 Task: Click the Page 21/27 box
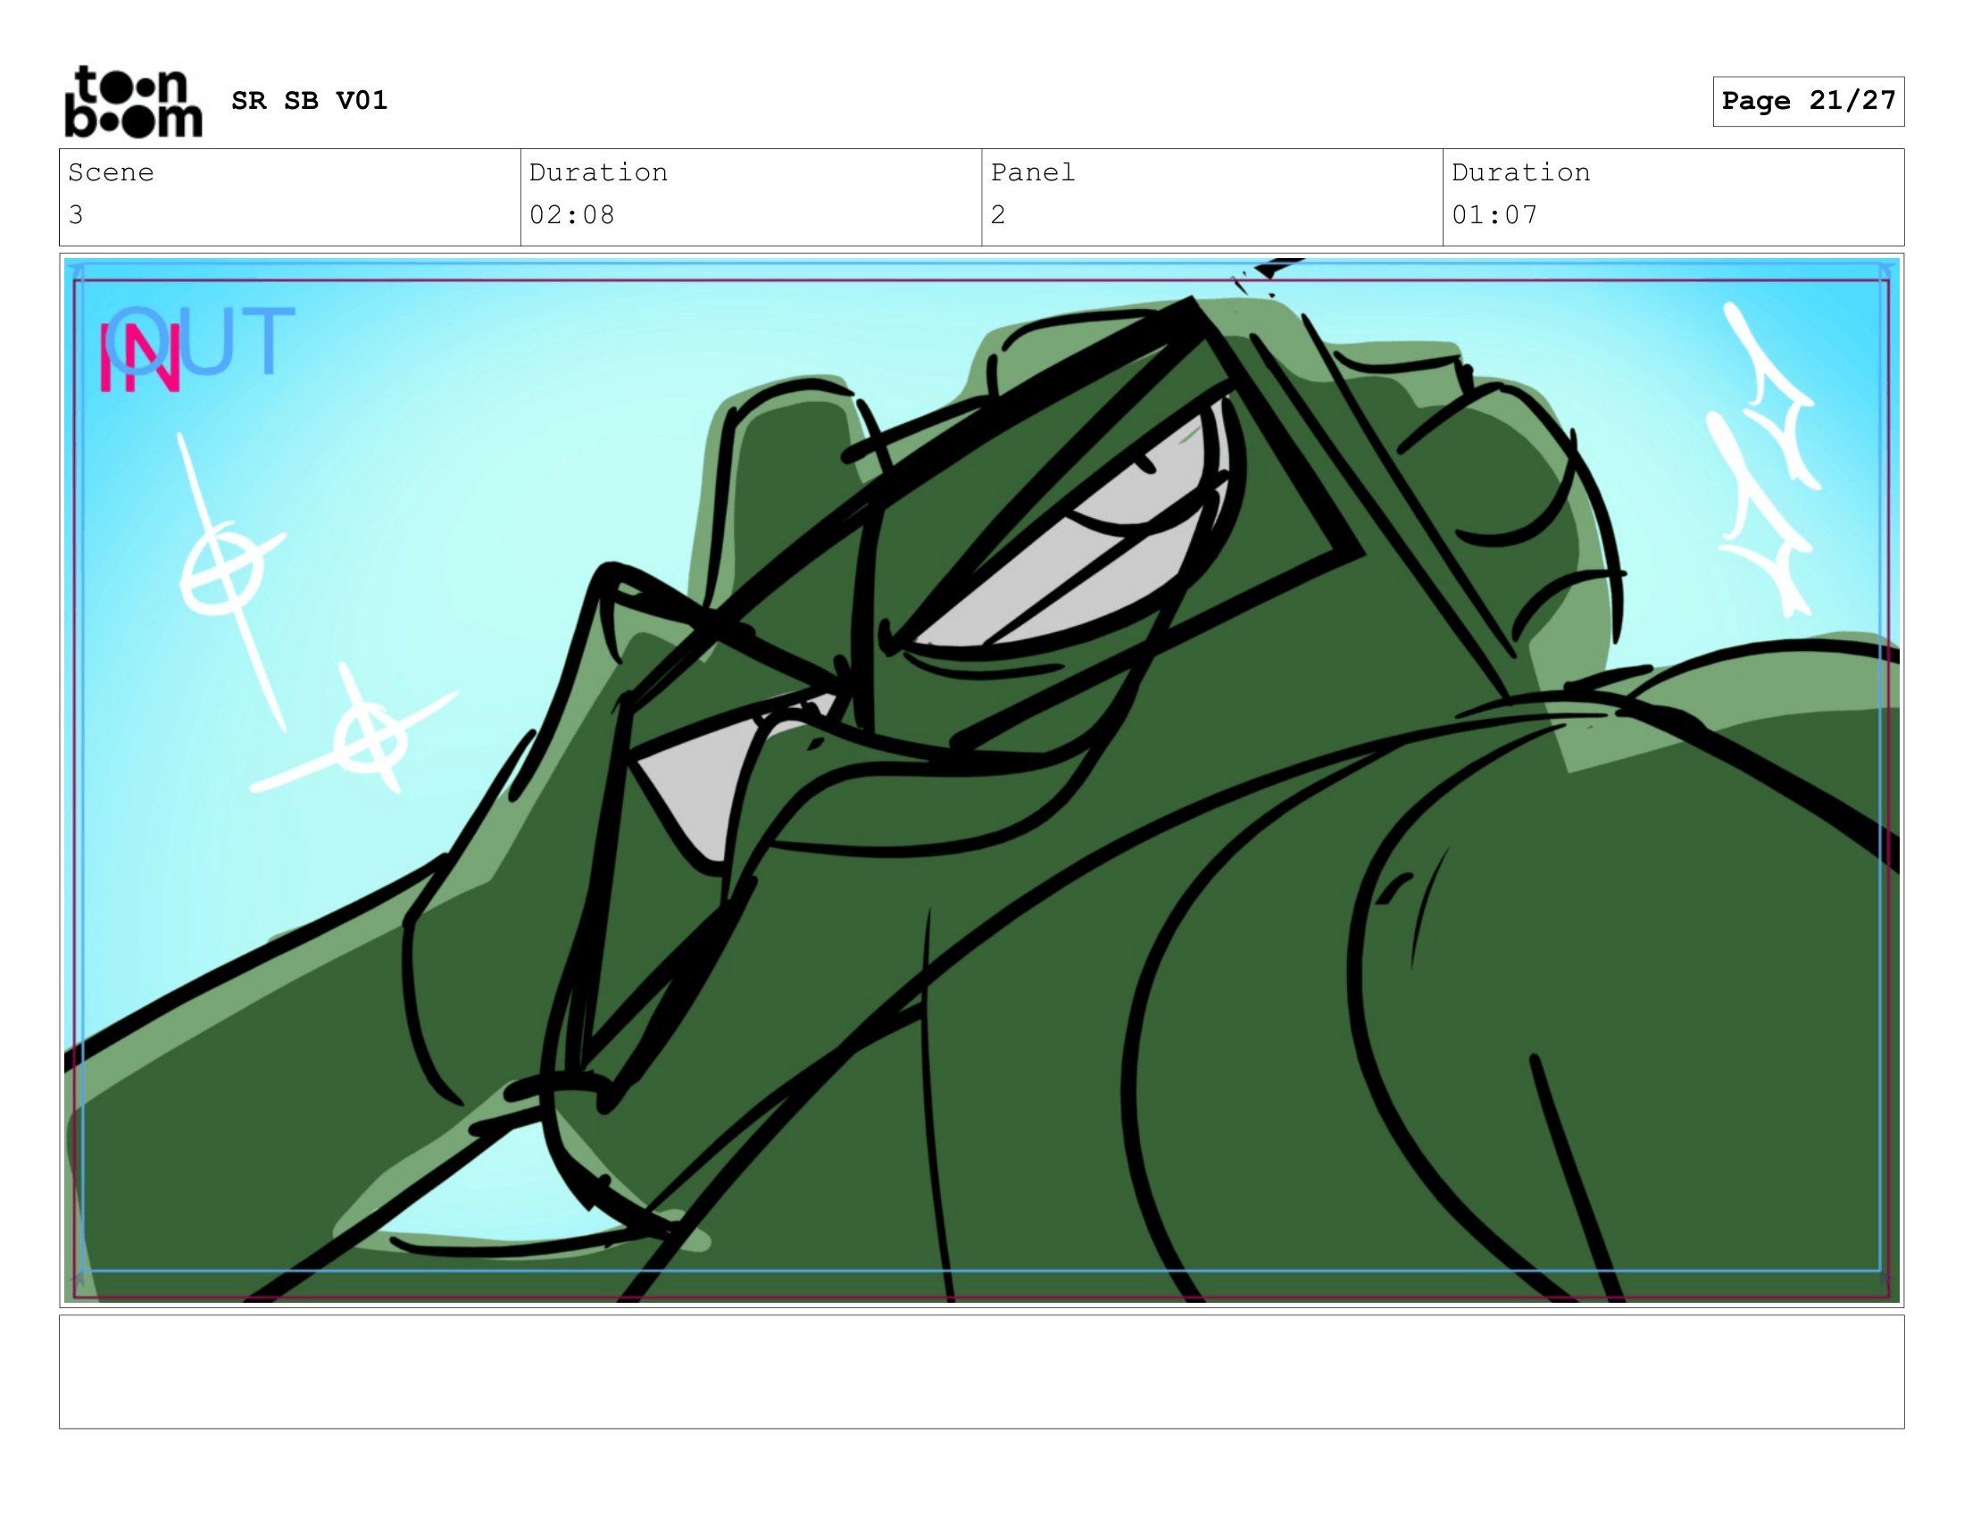(x=1808, y=101)
